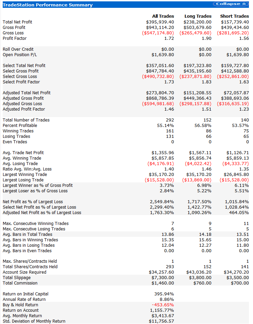Image resolution: width=253 pixels, height=324 pixels.
Task: Select the Profit Factor row
Action: pos(14,38)
